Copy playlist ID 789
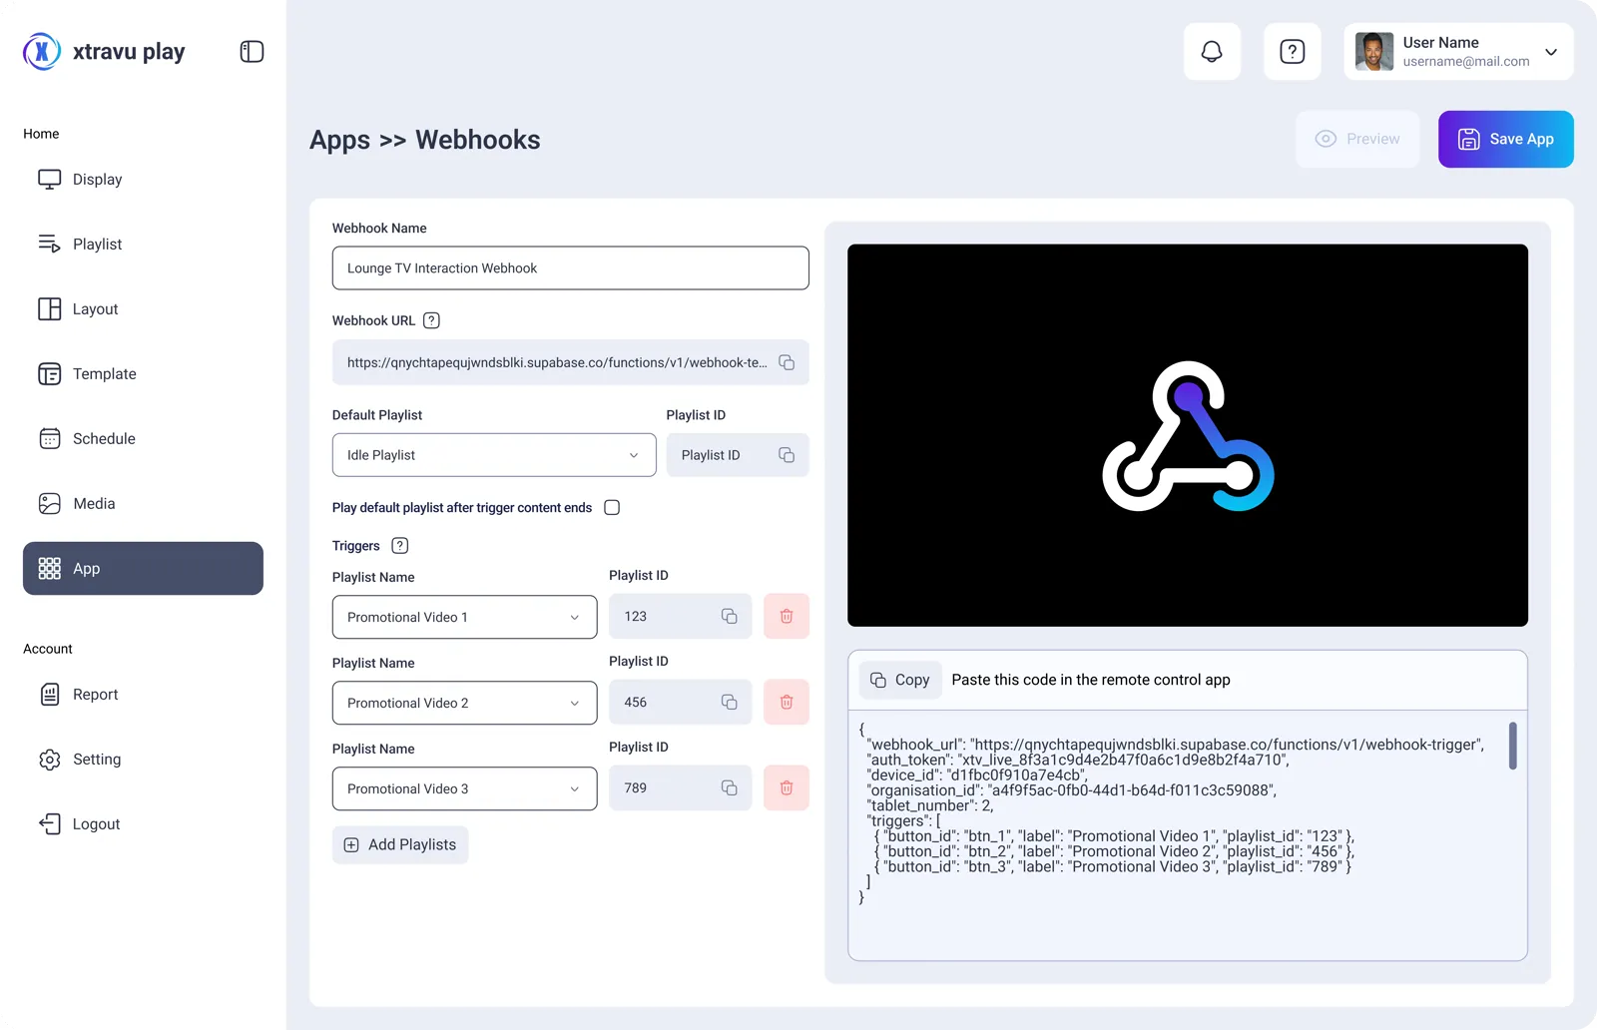 pos(730,788)
